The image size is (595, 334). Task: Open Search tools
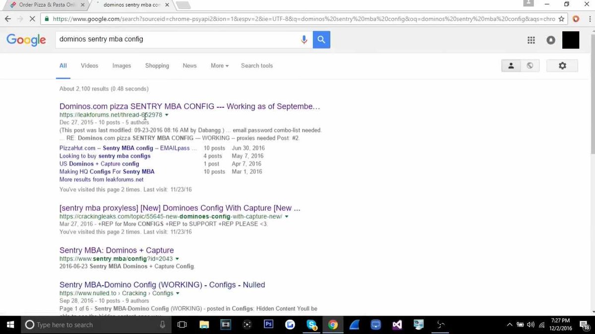click(257, 66)
